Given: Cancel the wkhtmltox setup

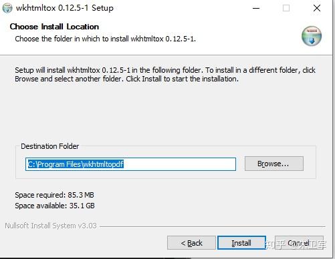Looking at the screenshot, I should pos(299,243).
